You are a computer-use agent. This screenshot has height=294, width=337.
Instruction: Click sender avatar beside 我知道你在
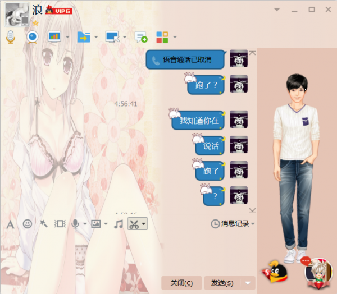239,120
